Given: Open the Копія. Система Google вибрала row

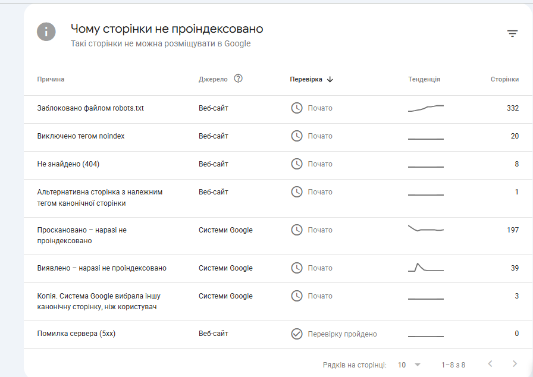Looking at the screenshot, I should pyautogui.click(x=278, y=301).
